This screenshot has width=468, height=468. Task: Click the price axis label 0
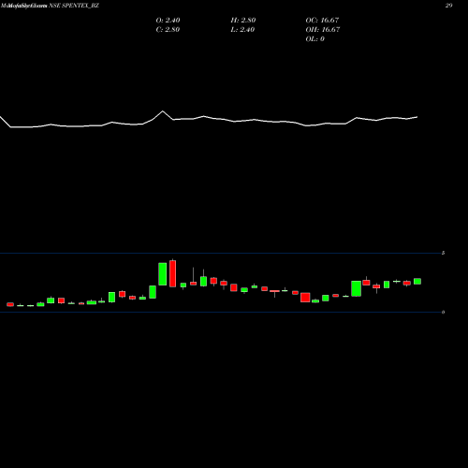(443, 312)
